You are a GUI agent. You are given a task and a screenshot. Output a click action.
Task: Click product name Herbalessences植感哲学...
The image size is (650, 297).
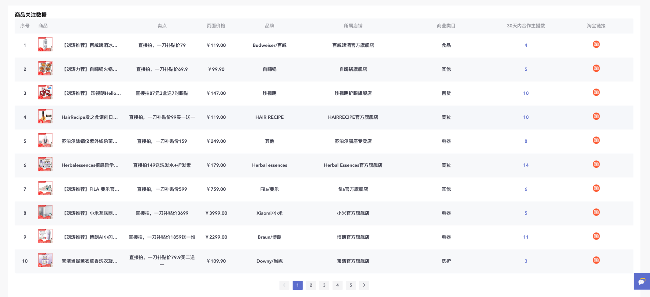click(x=90, y=165)
